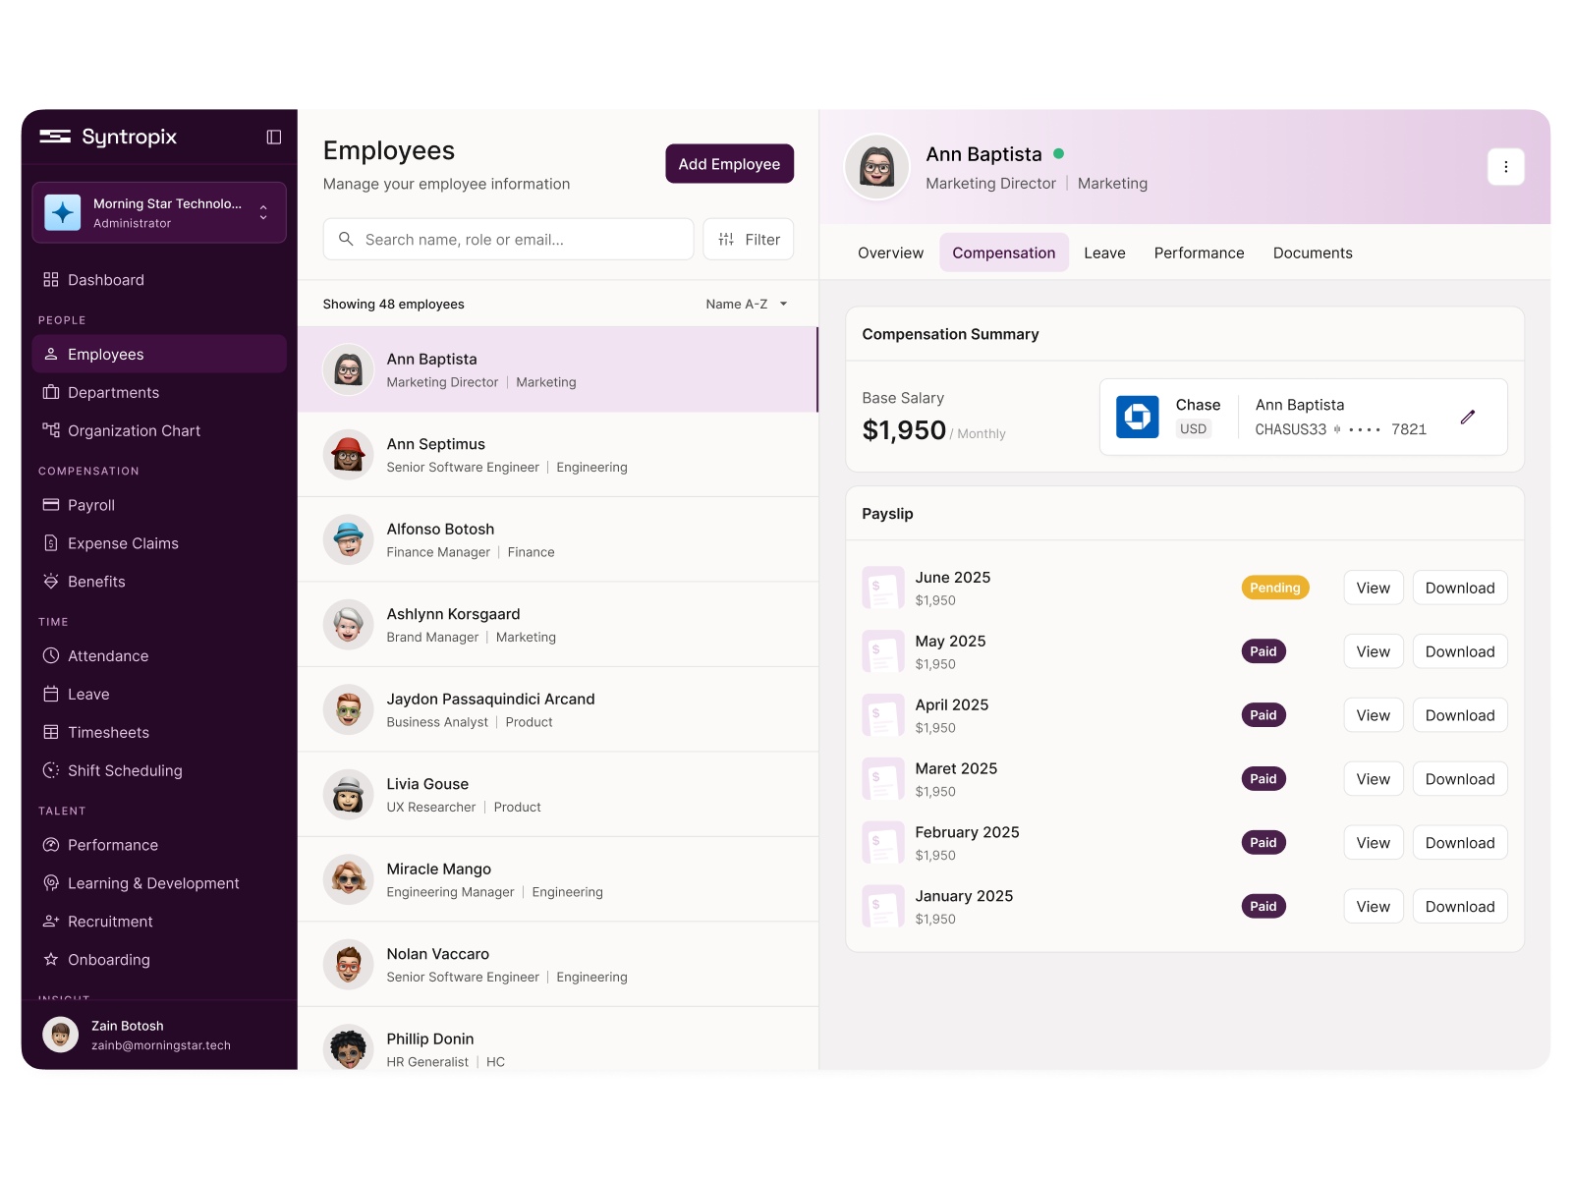
Task: Click the Employees sidebar item
Action: [x=159, y=354]
